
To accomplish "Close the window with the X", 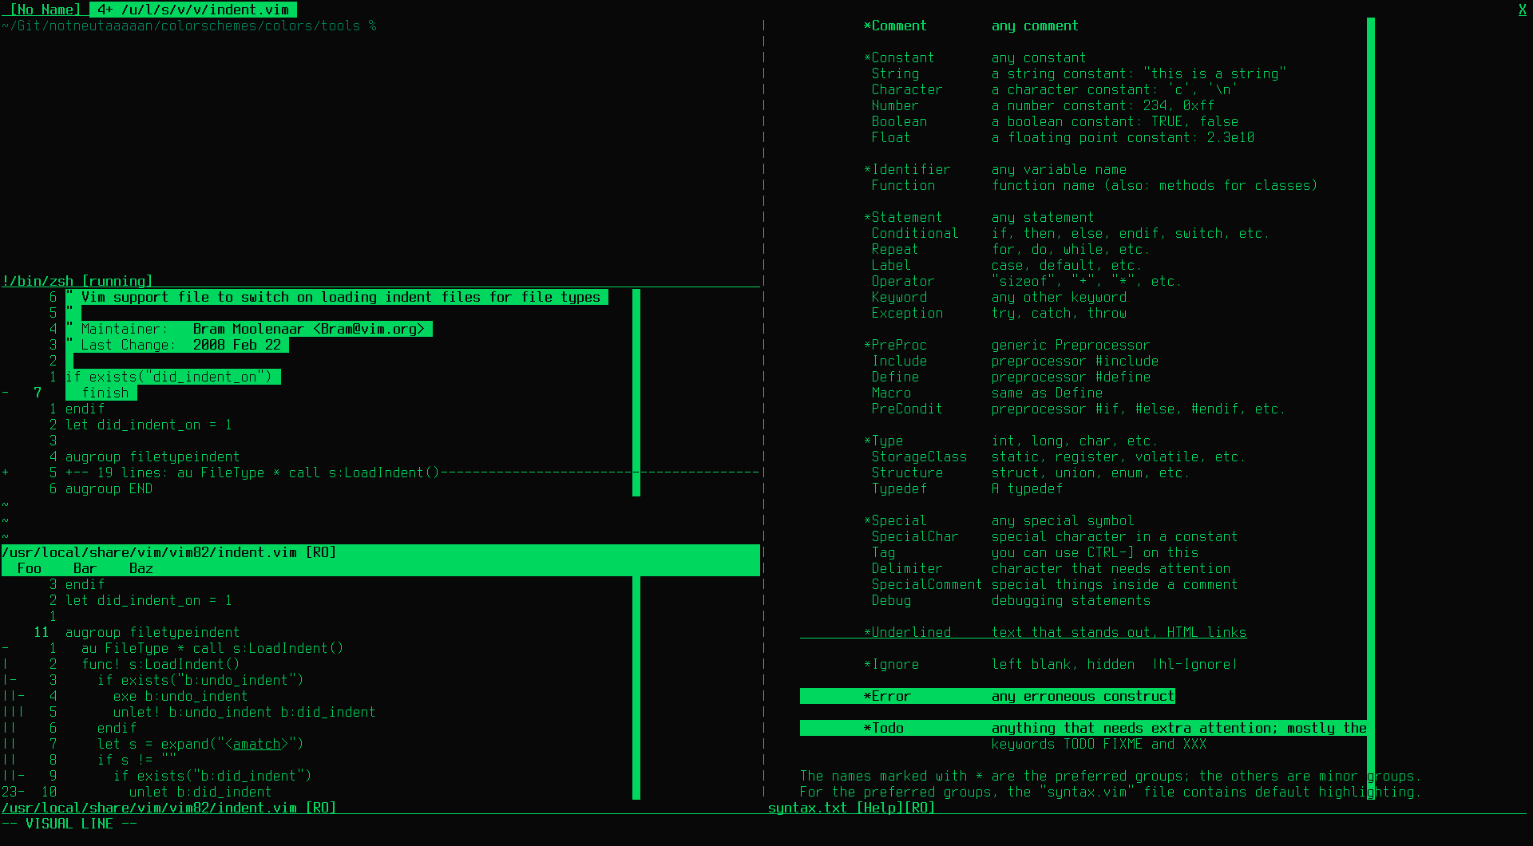I will pyautogui.click(x=1523, y=10).
